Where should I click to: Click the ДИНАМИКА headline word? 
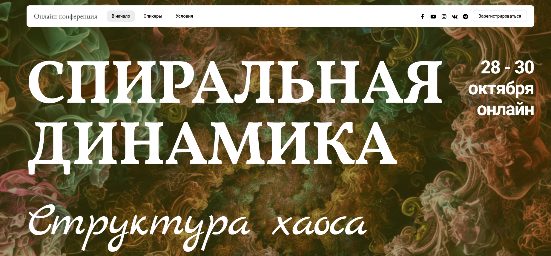pyautogui.click(x=212, y=143)
